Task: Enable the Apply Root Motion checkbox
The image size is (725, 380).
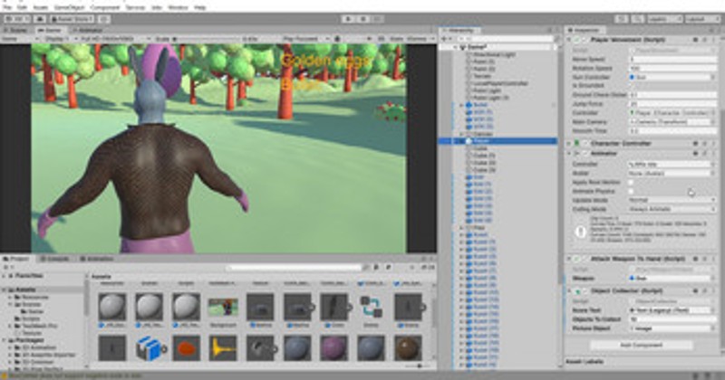Action: pos(632,183)
